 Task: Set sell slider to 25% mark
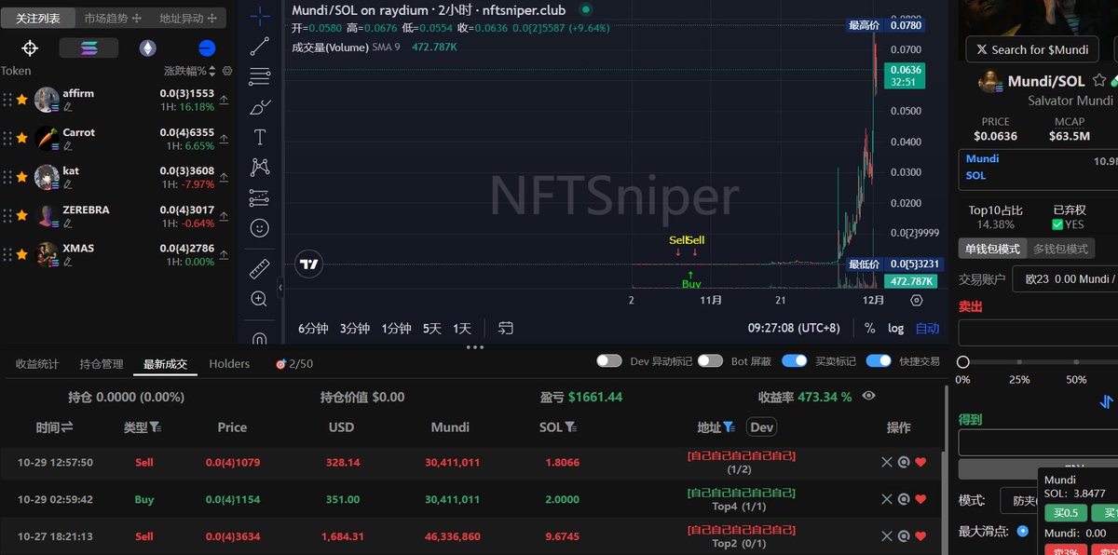click(1019, 362)
